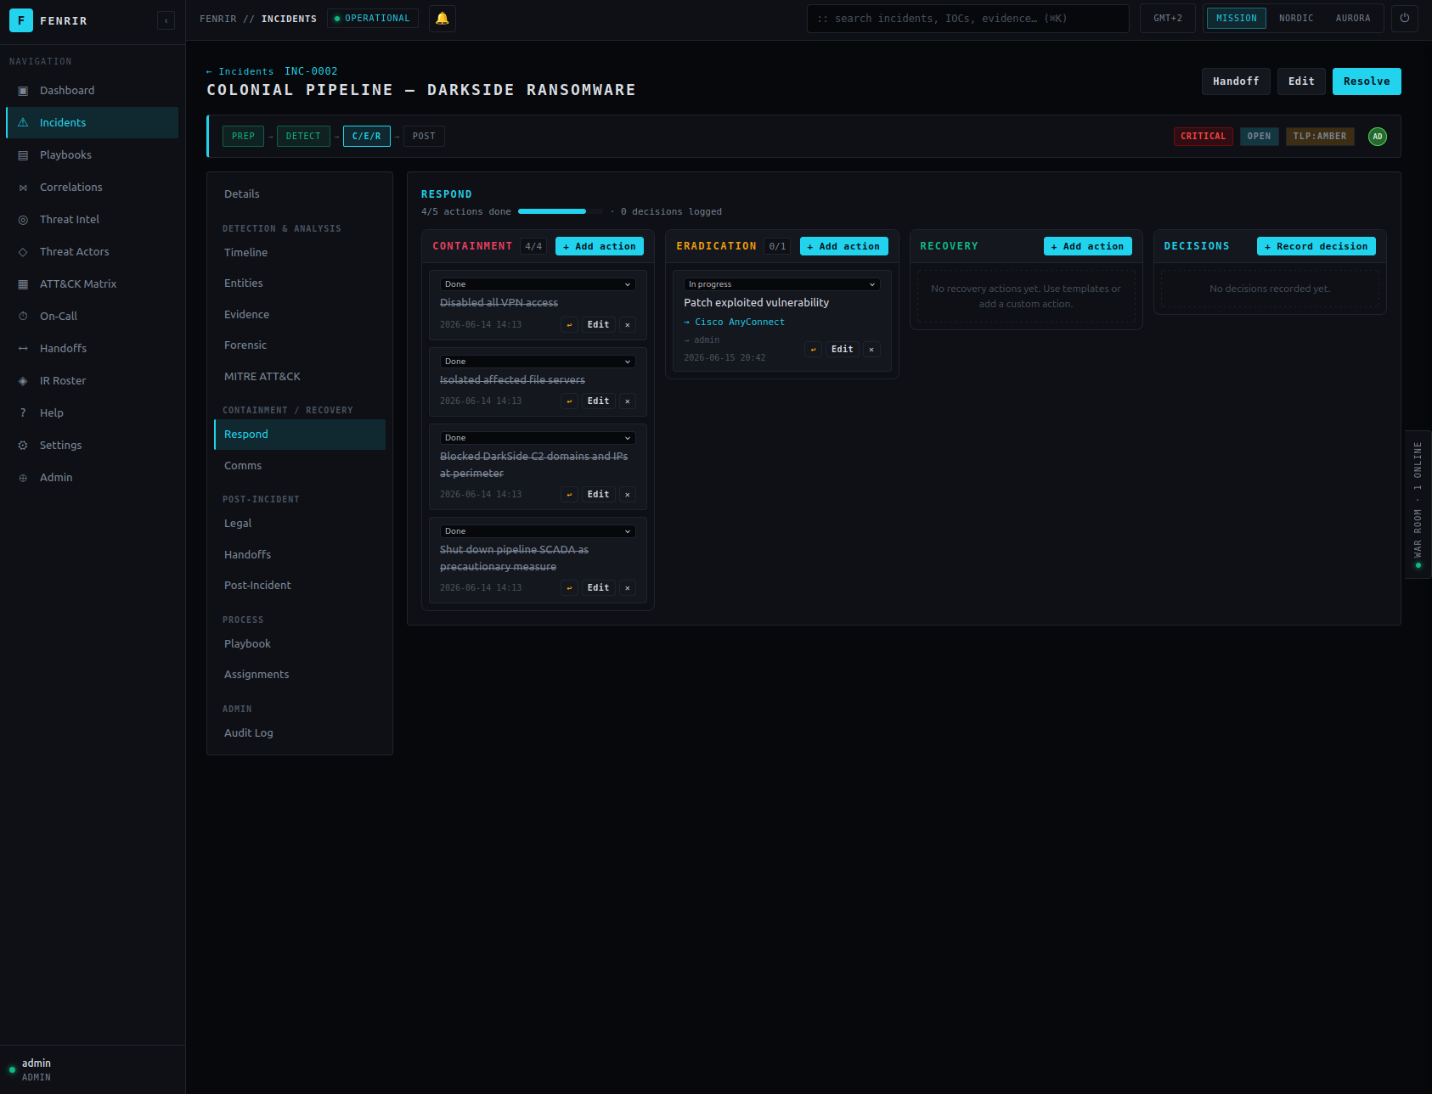This screenshot has width=1432, height=1094.
Task: Delete 'Isolated affected file servers' action
Action: point(628,401)
